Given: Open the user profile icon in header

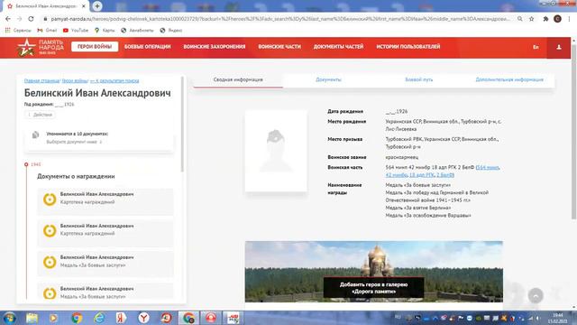Looking at the screenshot, I should point(559,47).
